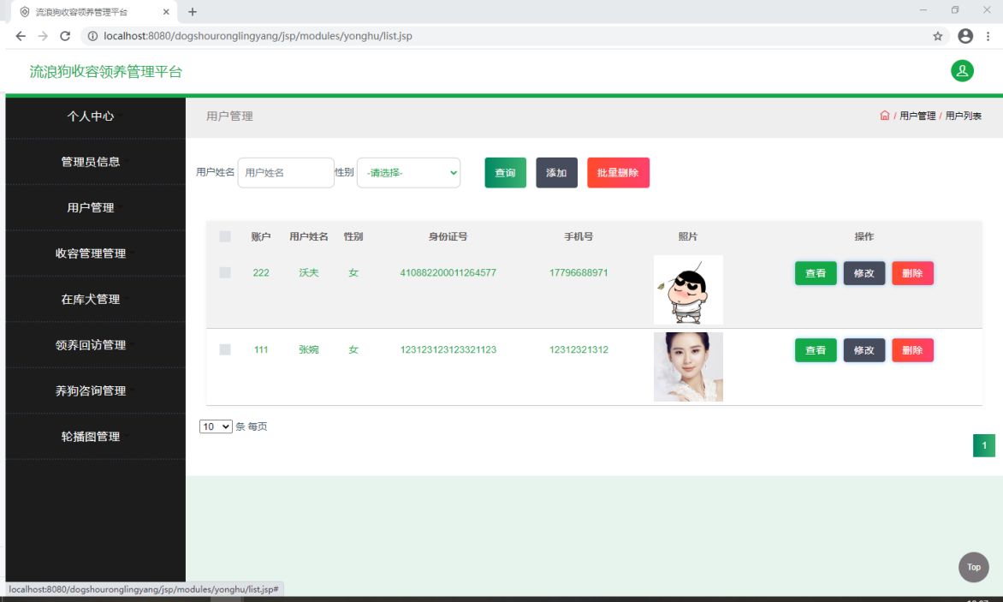Click 删除 for user 张婉
This screenshot has height=602, width=1003.
tap(913, 350)
